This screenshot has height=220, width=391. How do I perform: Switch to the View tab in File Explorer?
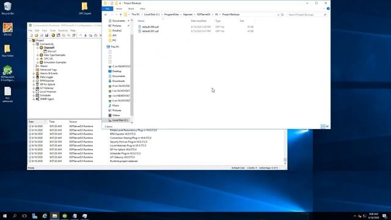(x=142, y=9)
